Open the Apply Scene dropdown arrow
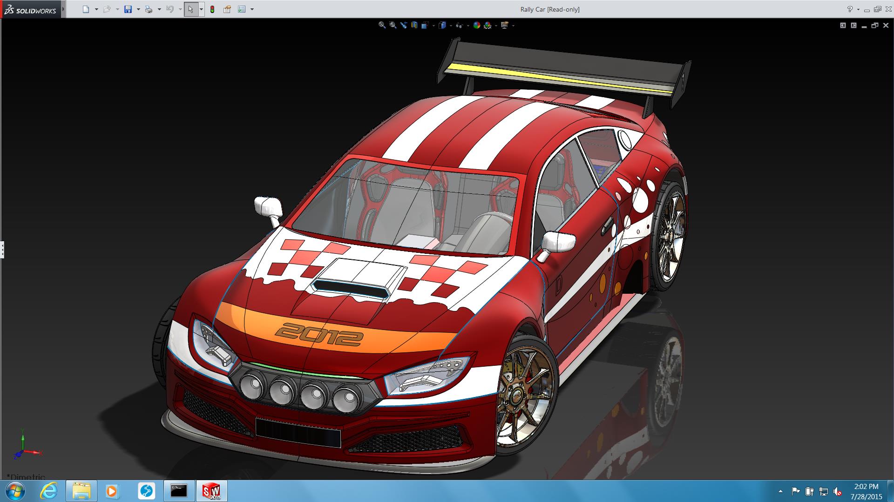The width and height of the screenshot is (894, 502). 496,26
